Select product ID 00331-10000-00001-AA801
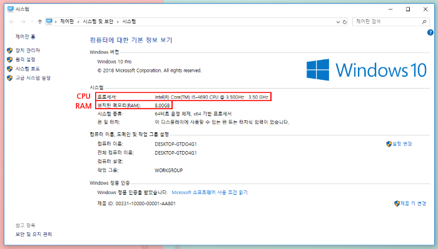The height and width of the screenshot is (249, 438). (x=146, y=203)
